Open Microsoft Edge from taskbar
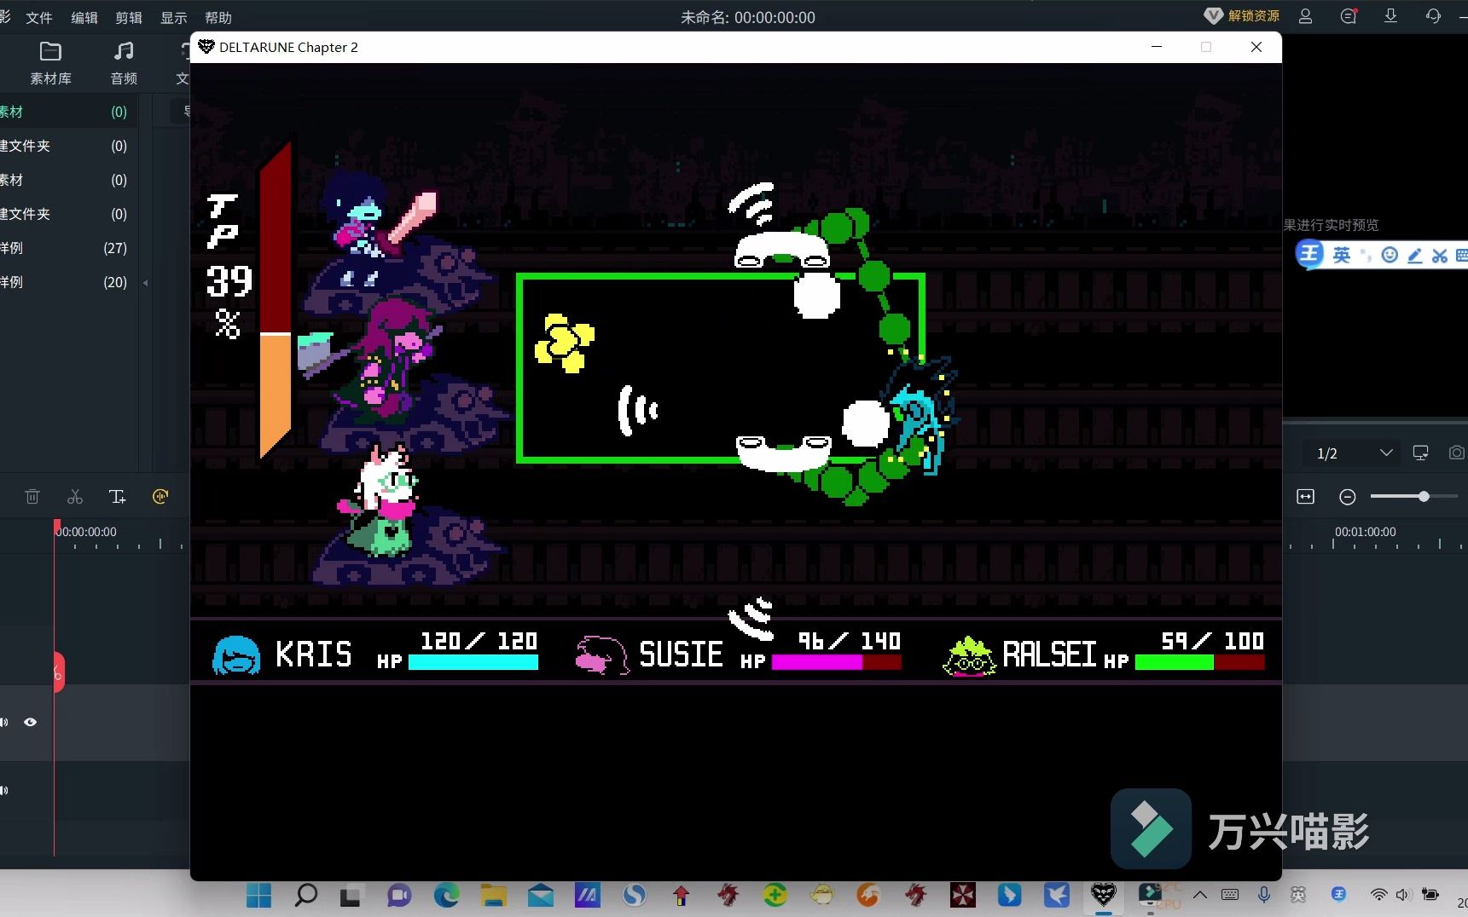1468x917 pixels. (446, 895)
